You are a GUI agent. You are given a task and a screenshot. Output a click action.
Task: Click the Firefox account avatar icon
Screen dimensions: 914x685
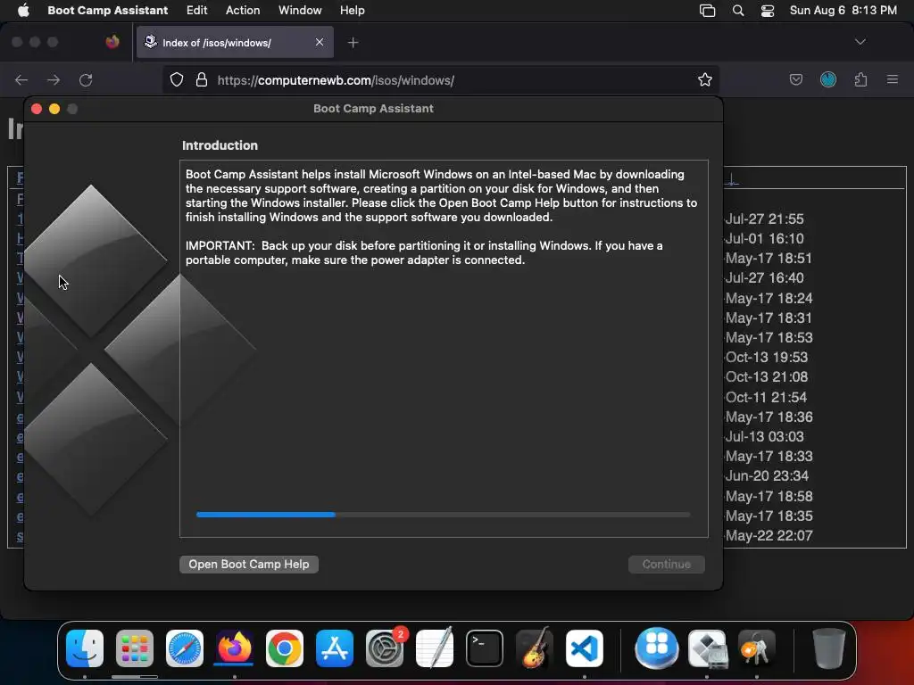click(x=828, y=79)
